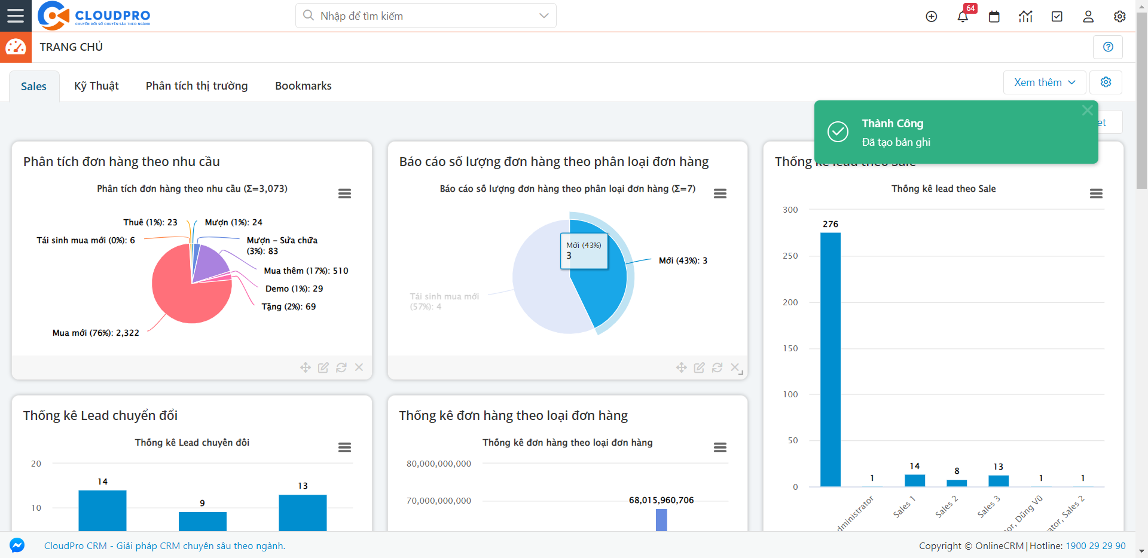The width and height of the screenshot is (1148, 558).
Task: Click the 276 lead bar
Action: click(x=830, y=359)
